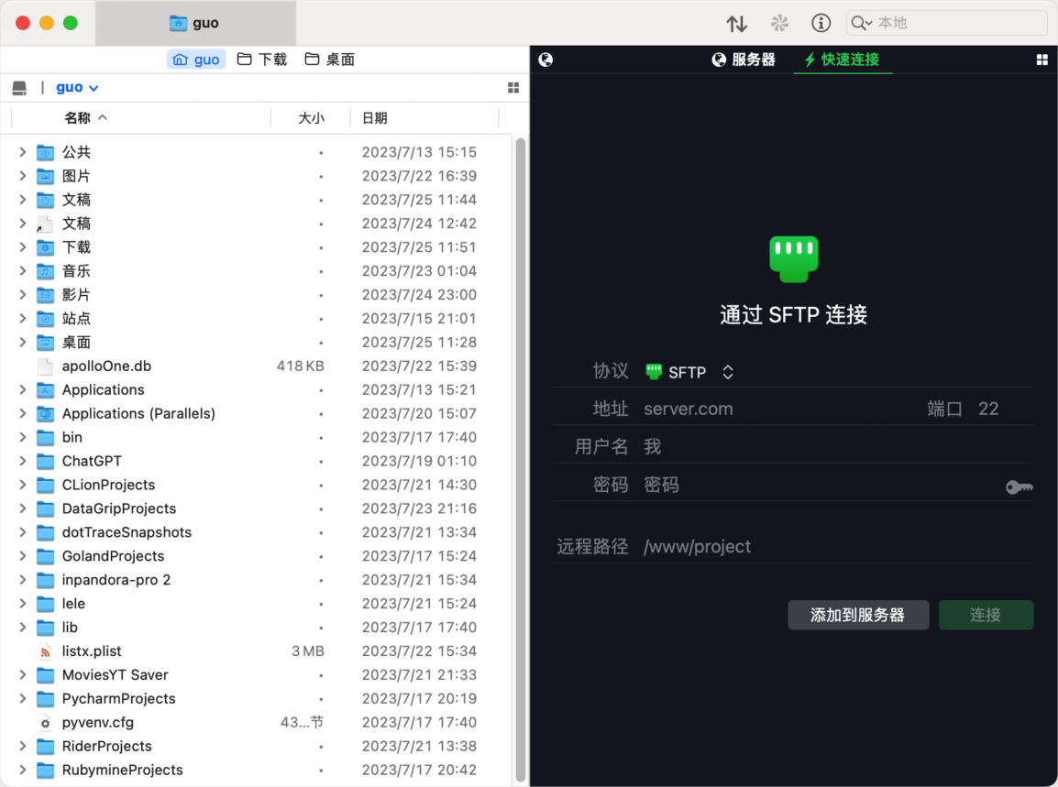Expand the GolandProjects folder

click(22, 556)
